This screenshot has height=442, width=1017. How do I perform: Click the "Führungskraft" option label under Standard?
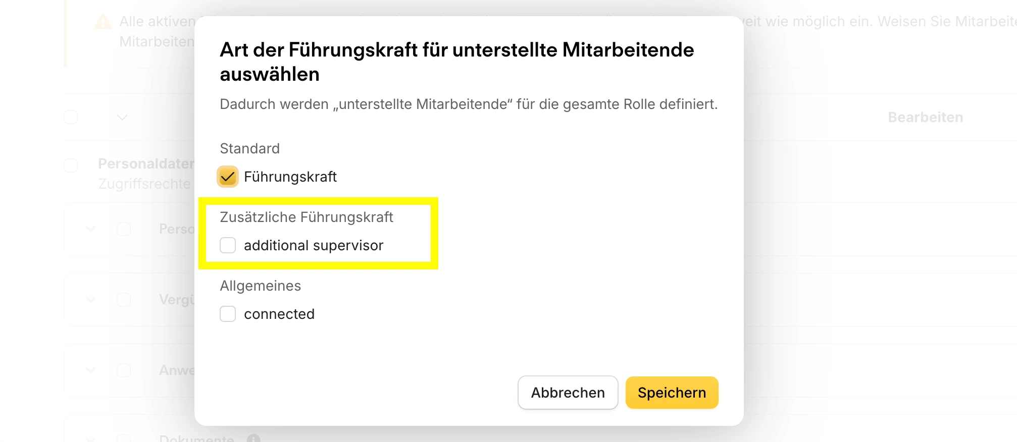[x=290, y=177]
